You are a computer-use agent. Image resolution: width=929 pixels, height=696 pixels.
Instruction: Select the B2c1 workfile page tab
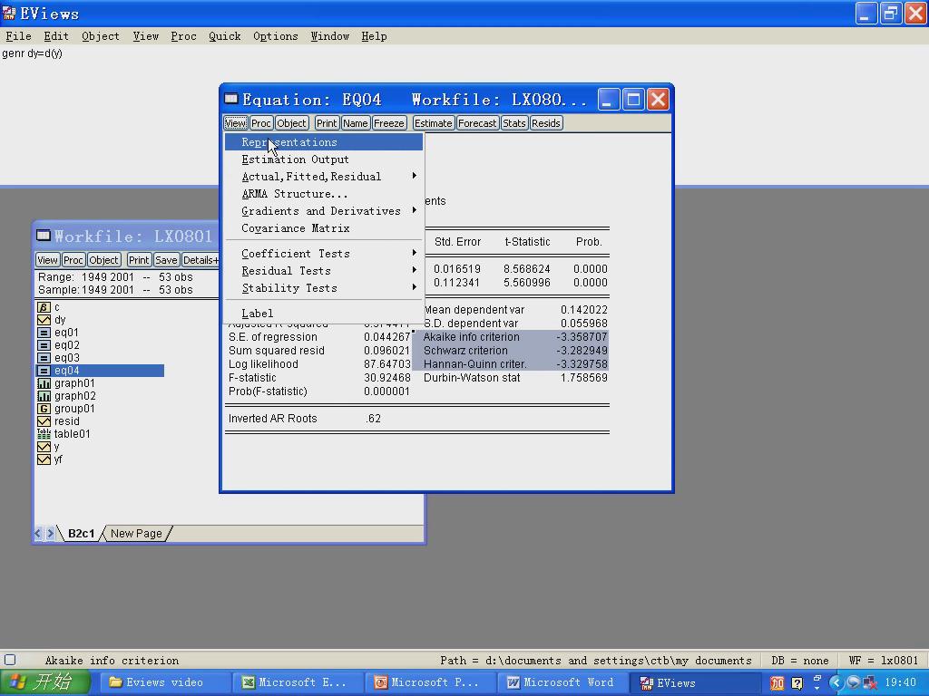[81, 533]
